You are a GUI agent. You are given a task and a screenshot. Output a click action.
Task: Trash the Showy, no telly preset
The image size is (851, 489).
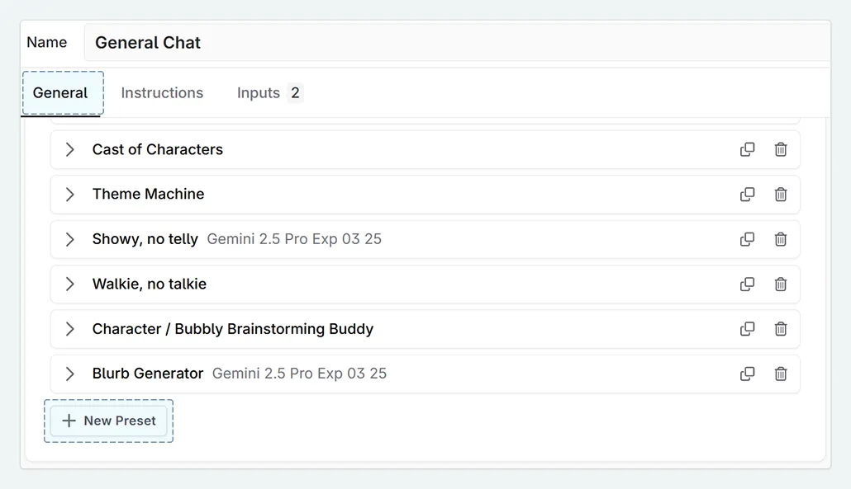(x=781, y=239)
